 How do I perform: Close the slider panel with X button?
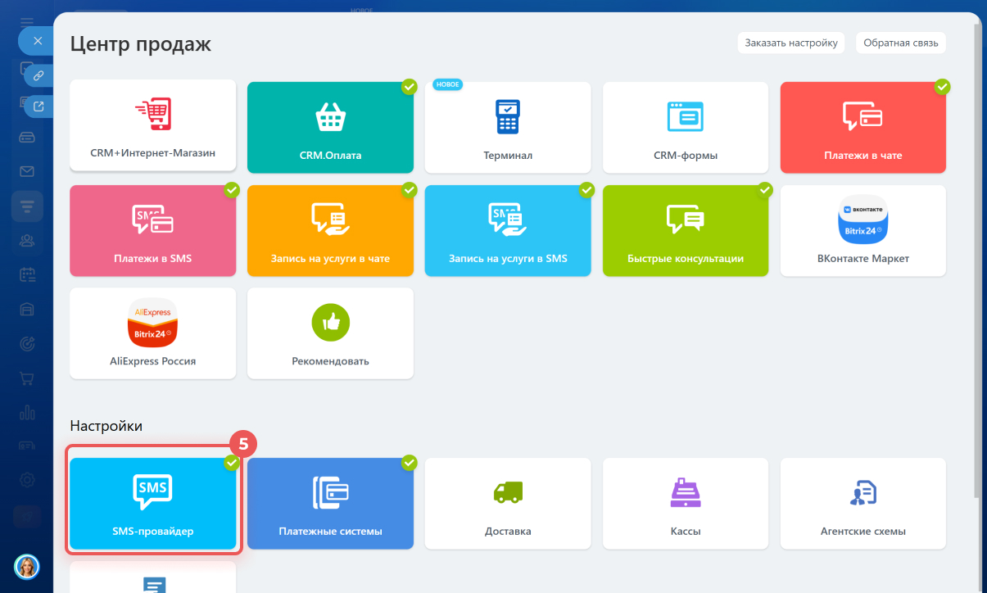point(36,40)
